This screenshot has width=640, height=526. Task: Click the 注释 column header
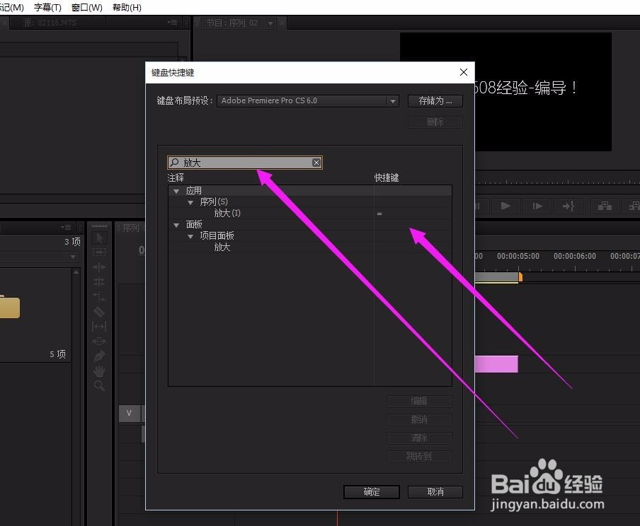click(176, 177)
